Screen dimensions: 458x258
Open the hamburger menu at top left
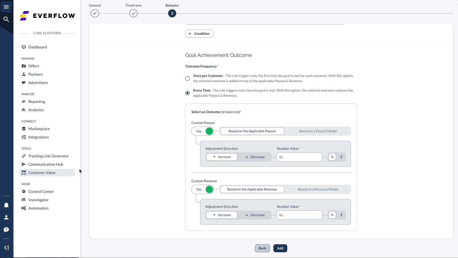coord(6,7)
